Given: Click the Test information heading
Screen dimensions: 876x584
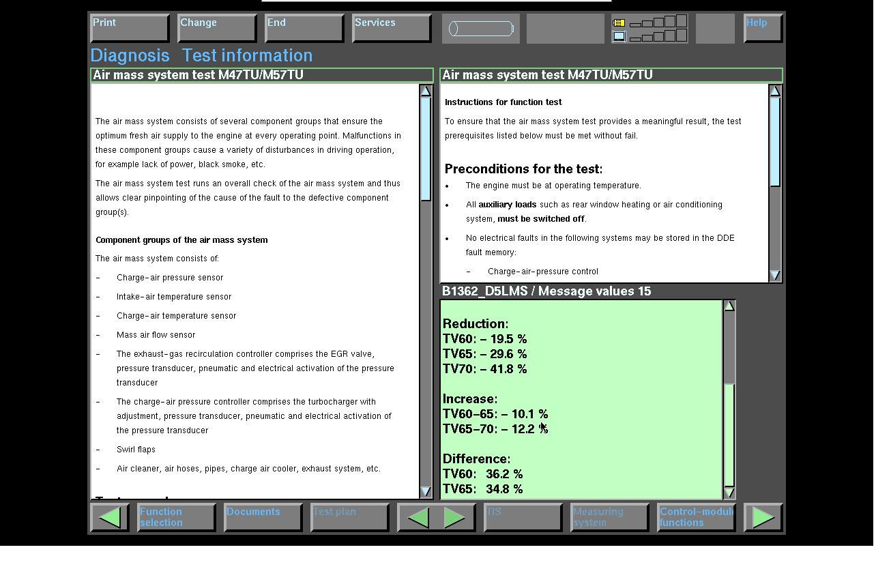Looking at the screenshot, I should 247,55.
